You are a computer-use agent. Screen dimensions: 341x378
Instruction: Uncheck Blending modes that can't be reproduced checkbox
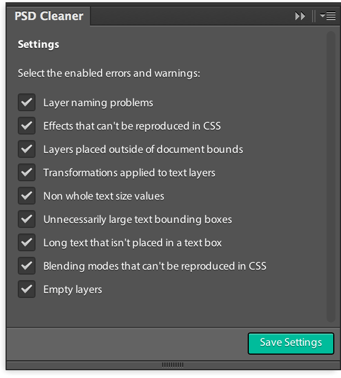[27, 266]
